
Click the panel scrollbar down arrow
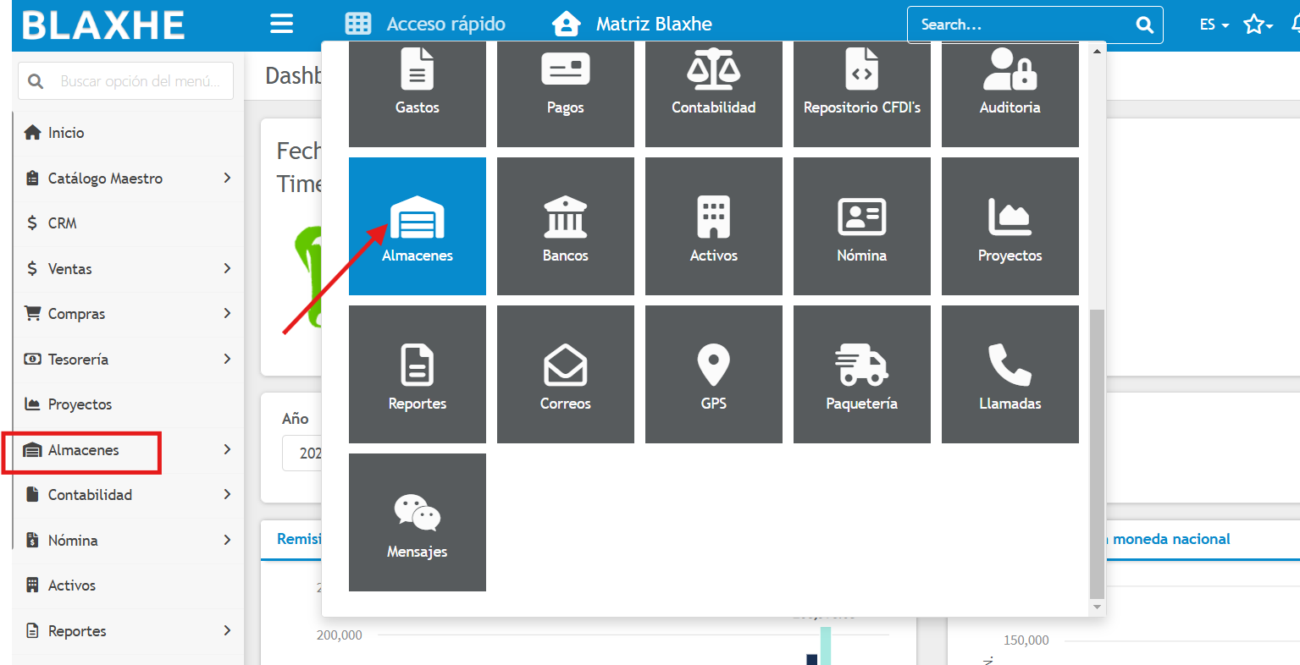click(1097, 607)
